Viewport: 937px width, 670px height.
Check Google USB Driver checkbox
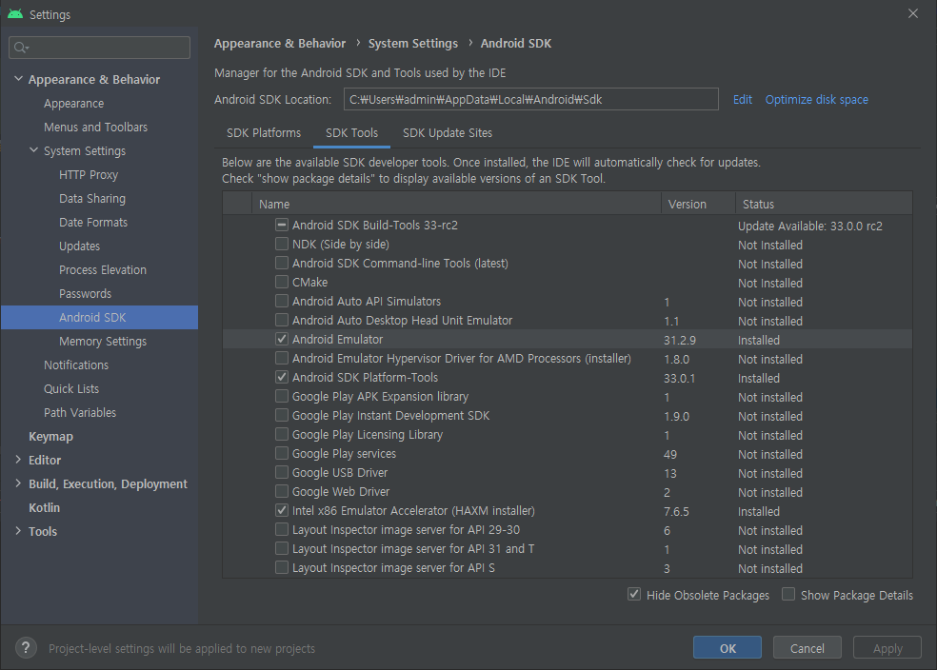click(282, 472)
